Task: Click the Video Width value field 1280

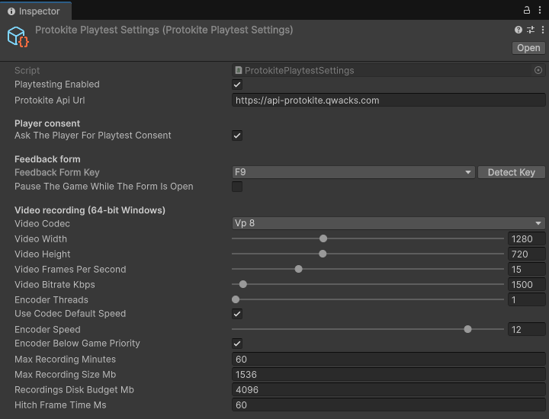Action: (x=527, y=239)
